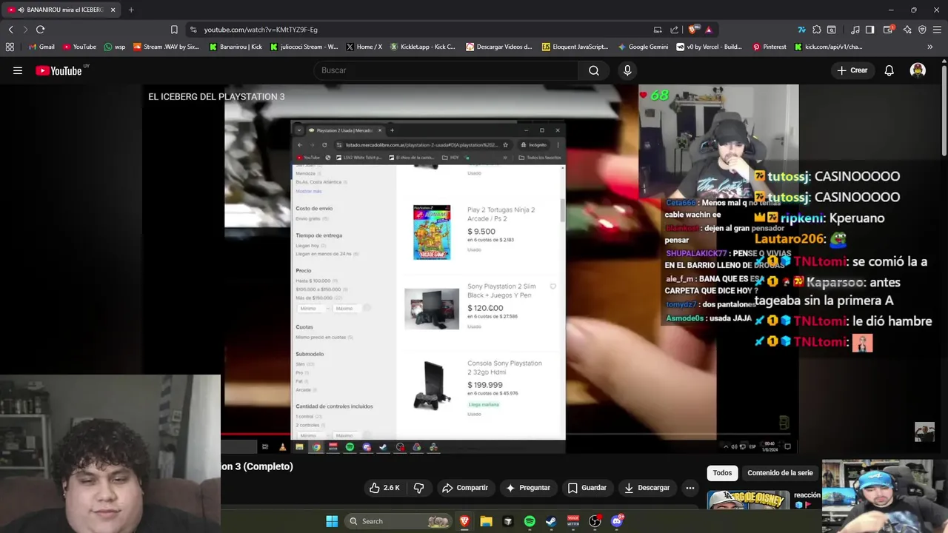Click the Compartir share button
The image size is (948, 533).
click(x=464, y=488)
